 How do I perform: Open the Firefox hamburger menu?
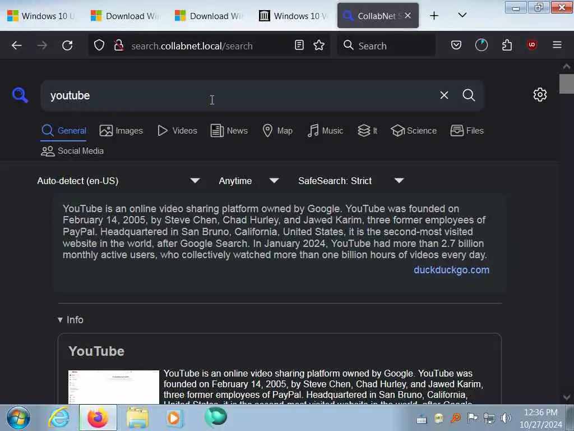557,45
